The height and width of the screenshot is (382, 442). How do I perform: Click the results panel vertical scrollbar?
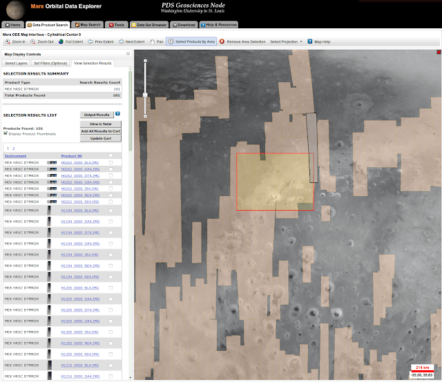(x=131, y=111)
